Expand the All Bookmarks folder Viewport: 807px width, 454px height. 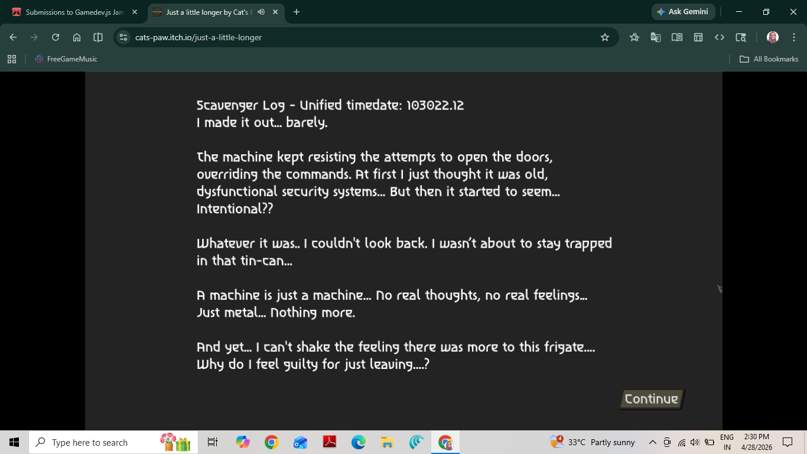[769, 59]
